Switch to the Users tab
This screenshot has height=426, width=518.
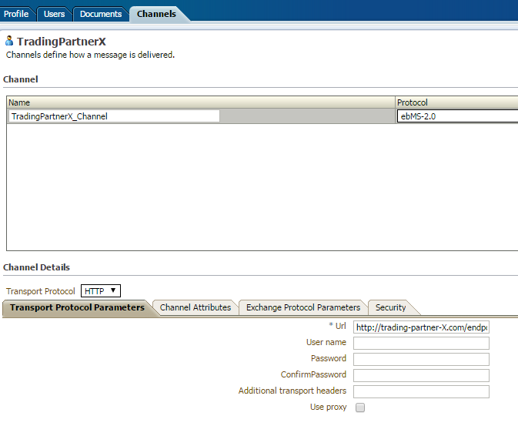click(x=54, y=14)
